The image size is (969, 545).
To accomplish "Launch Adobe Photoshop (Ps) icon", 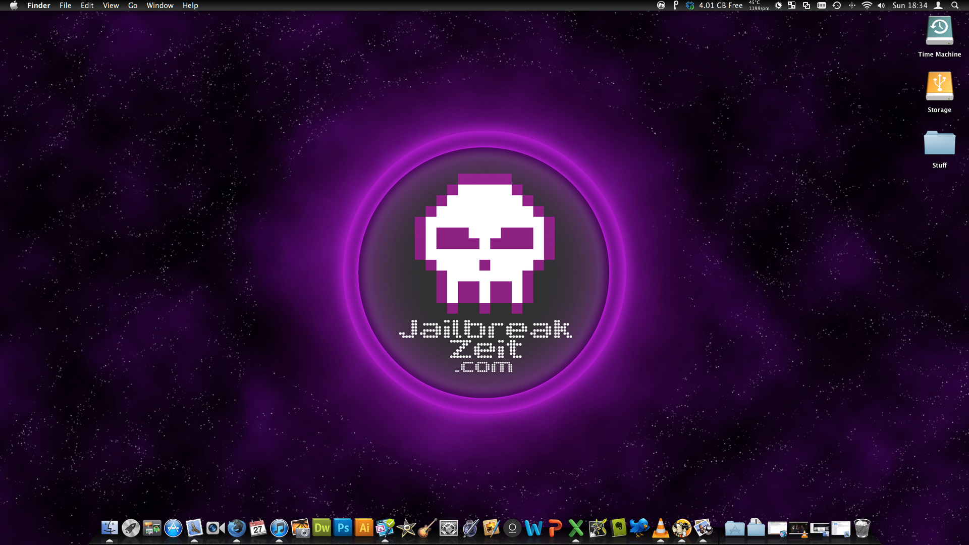I will (343, 528).
